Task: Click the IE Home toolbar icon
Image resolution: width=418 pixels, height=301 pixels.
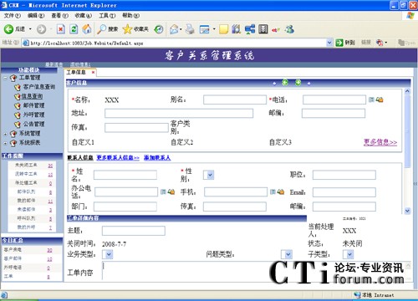Action: pos(87,29)
